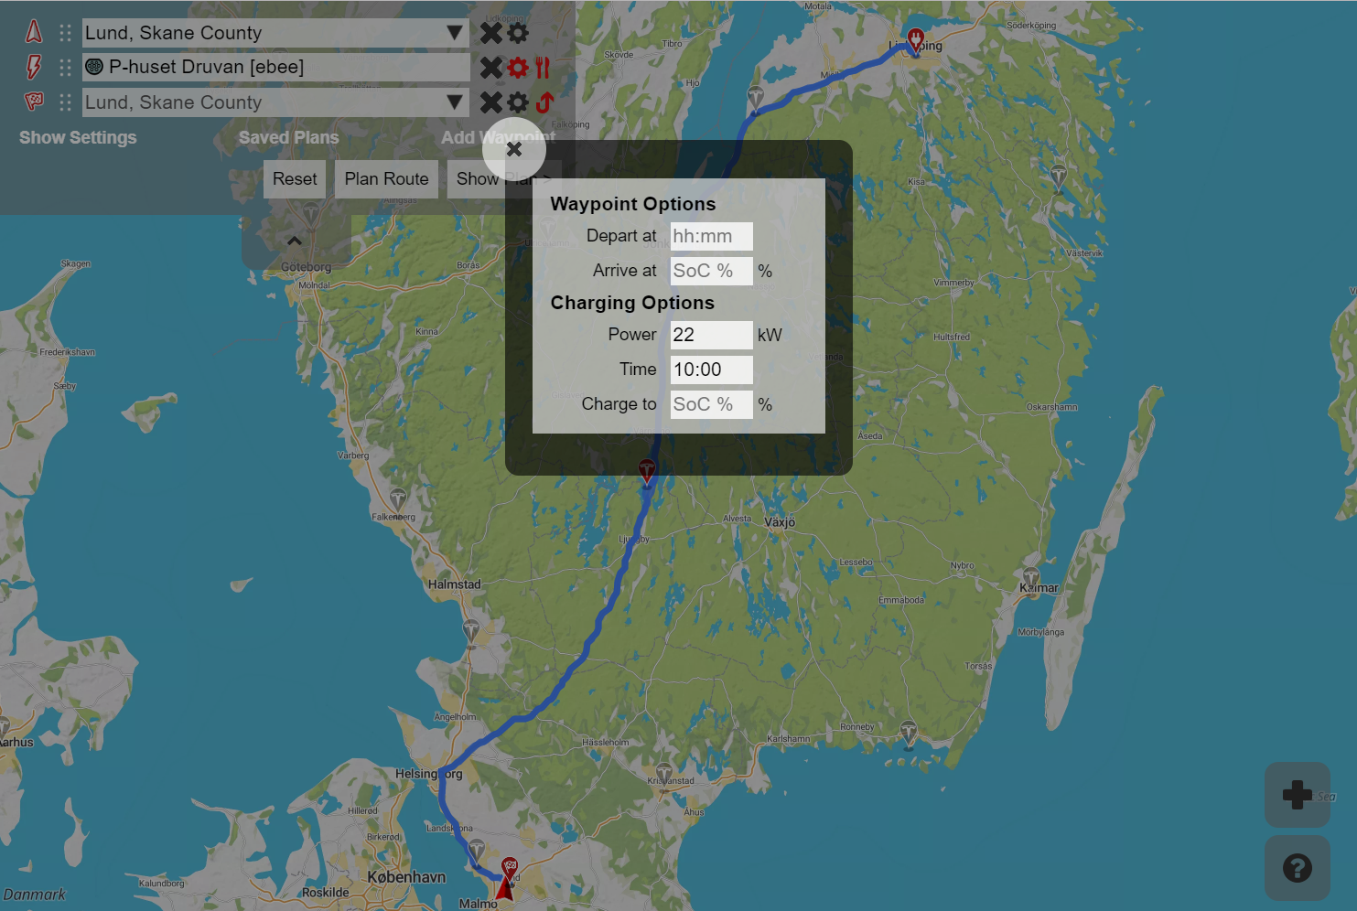Open the help question mark button
The width and height of the screenshot is (1357, 911).
tap(1297, 868)
